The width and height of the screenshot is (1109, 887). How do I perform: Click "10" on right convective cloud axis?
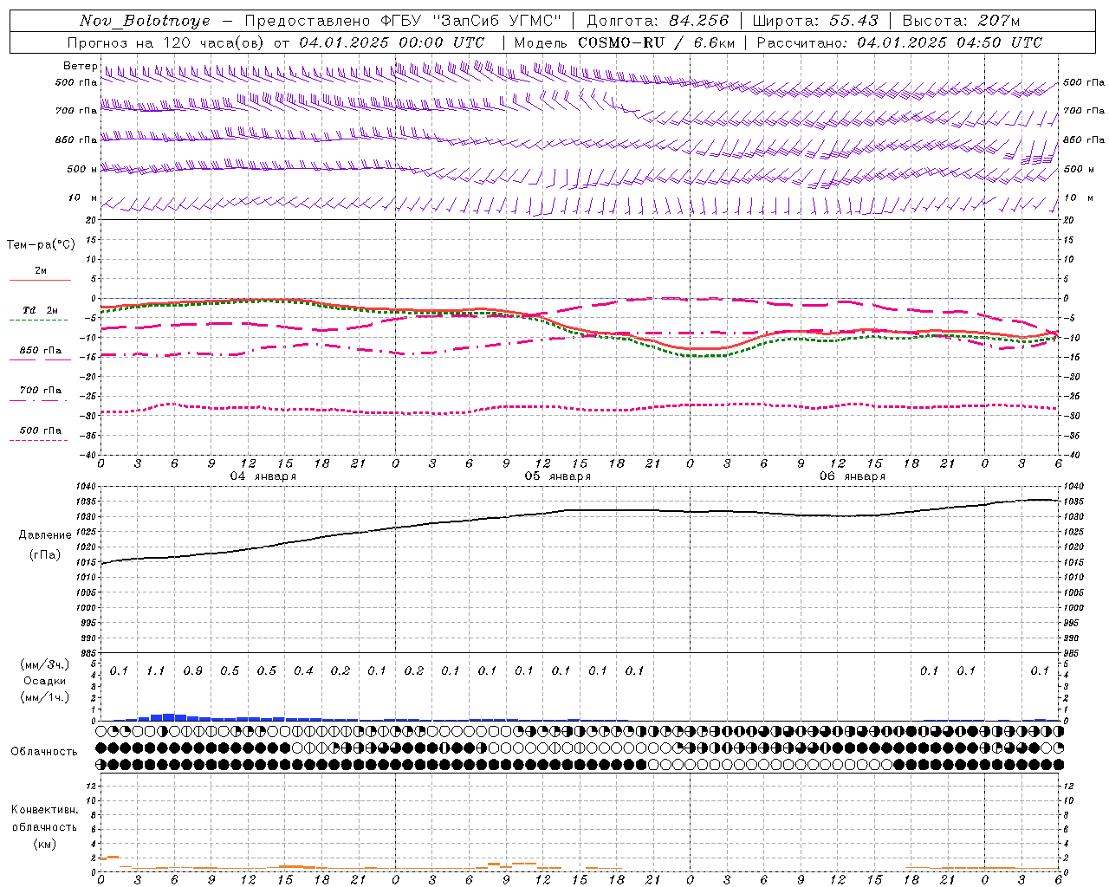[x=1069, y=800]
